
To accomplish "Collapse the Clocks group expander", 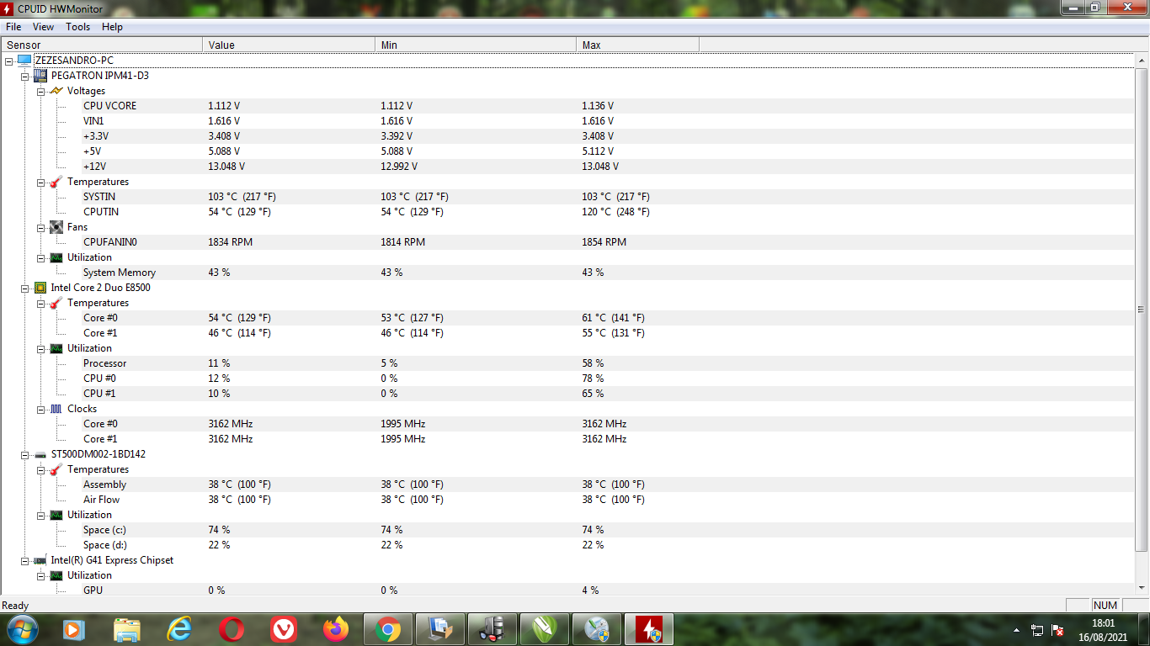I will pos(40,409).
